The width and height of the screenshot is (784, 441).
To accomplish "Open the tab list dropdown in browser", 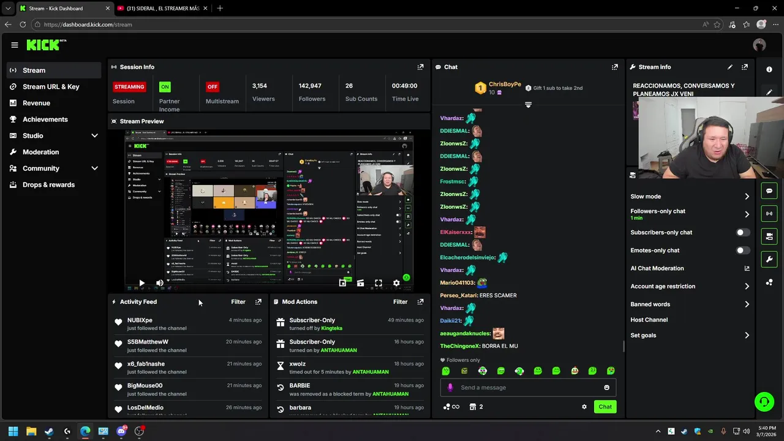I will 8,8.
